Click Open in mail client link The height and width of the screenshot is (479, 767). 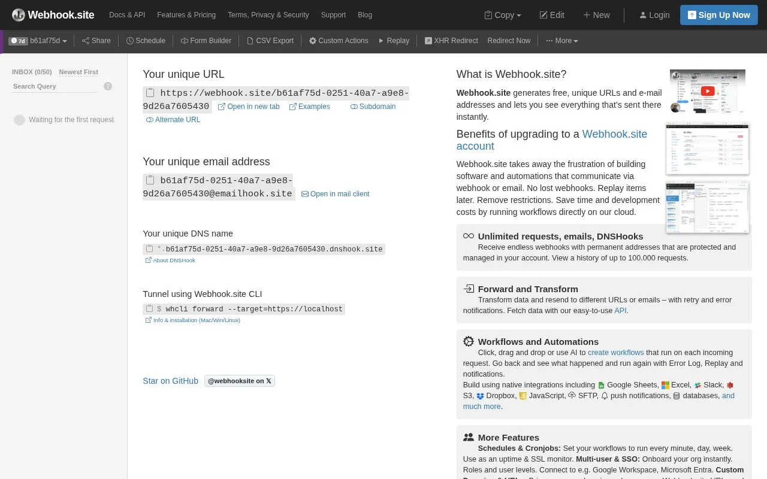[335, 194]
